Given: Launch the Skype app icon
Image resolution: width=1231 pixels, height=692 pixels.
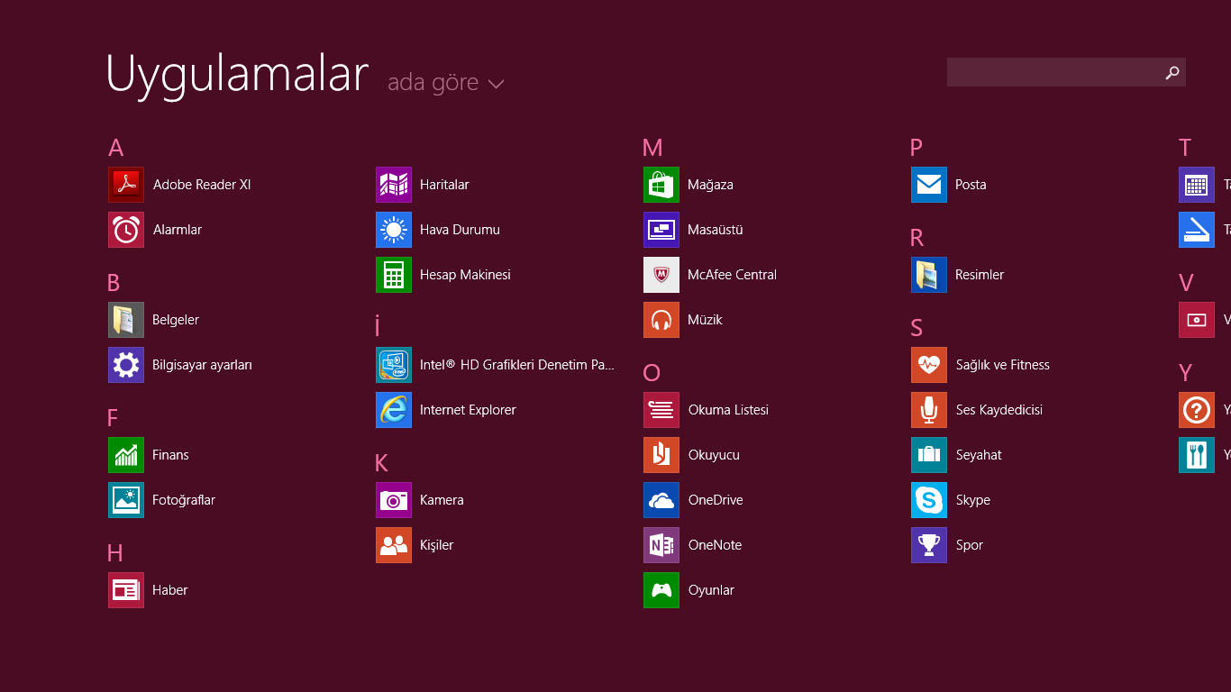Looking at the screenshot, I should tap(929, 500).
